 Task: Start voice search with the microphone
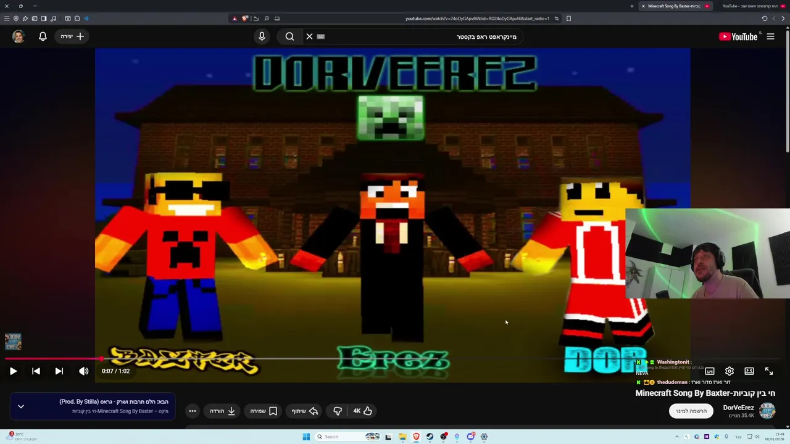point(262,36)
